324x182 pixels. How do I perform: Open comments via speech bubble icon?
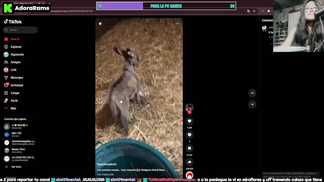pos(189,135)
